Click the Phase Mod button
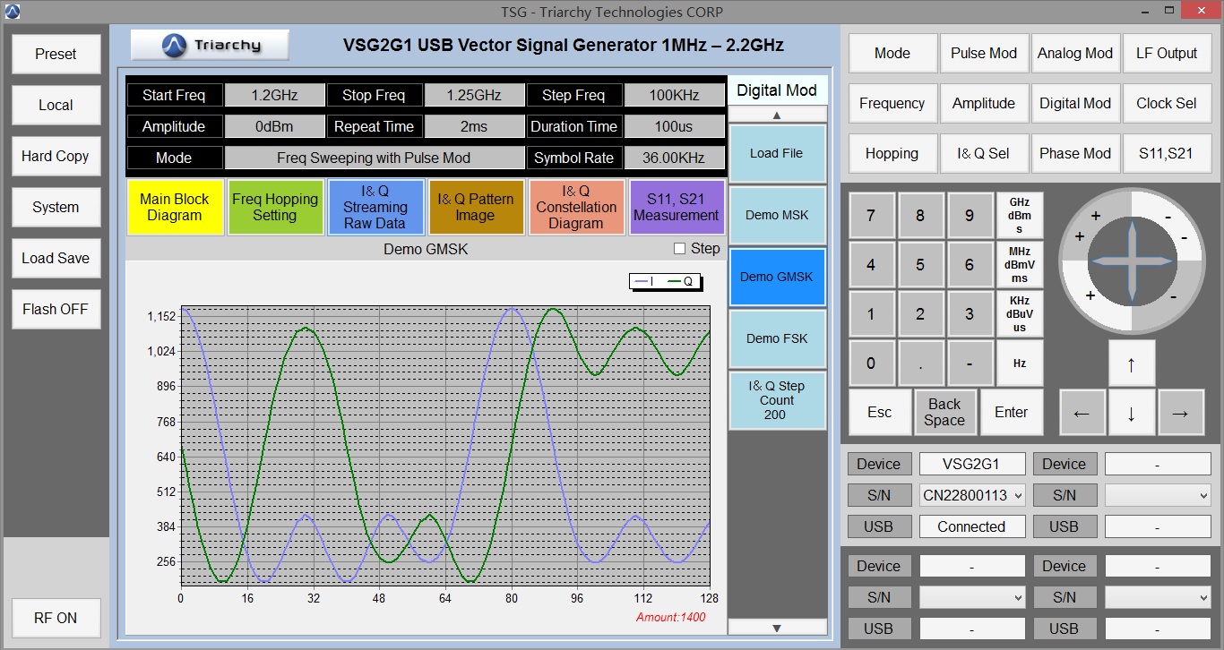Image resolution: width=1224 pixels, height=650 pixels. point(1075,153)
